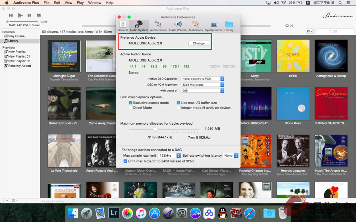Viewport: 356px width, 222px height.
Task: Click Change for Preferred Audio Device
Action: coord(199,43)
